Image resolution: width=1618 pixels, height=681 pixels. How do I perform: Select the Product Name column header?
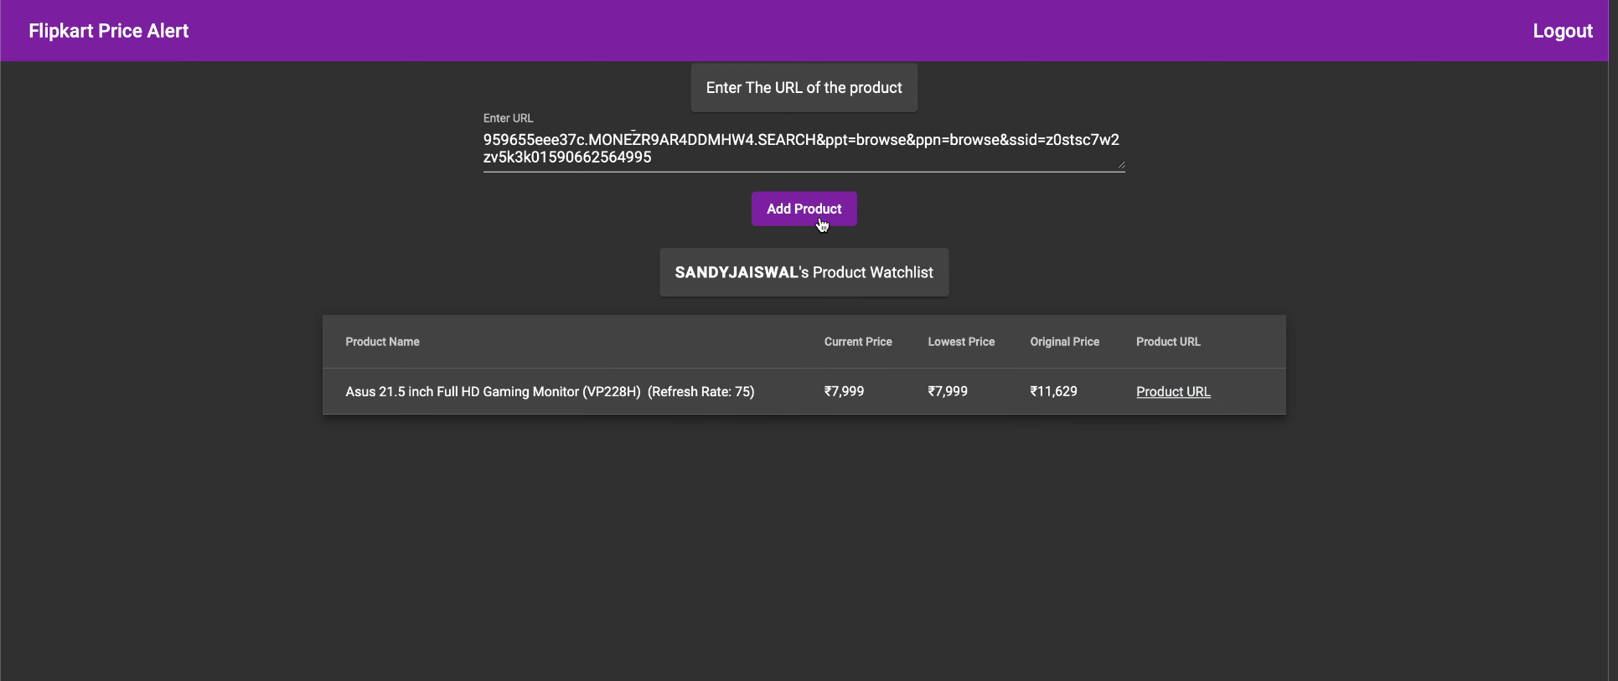point(382,342)
